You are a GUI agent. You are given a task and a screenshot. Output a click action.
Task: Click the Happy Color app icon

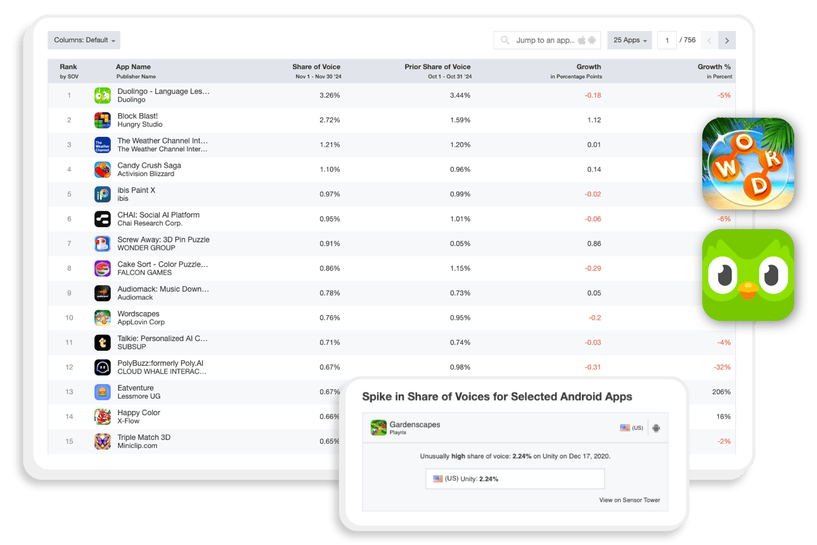click(x=102, y=417)
